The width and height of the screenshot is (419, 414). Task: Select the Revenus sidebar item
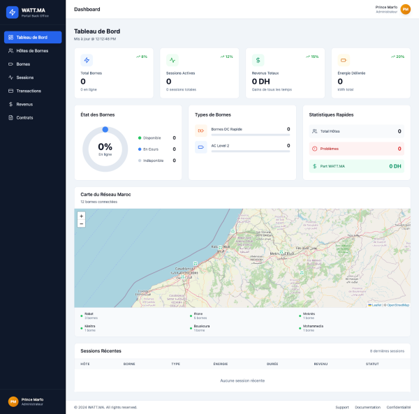(24, 104)
